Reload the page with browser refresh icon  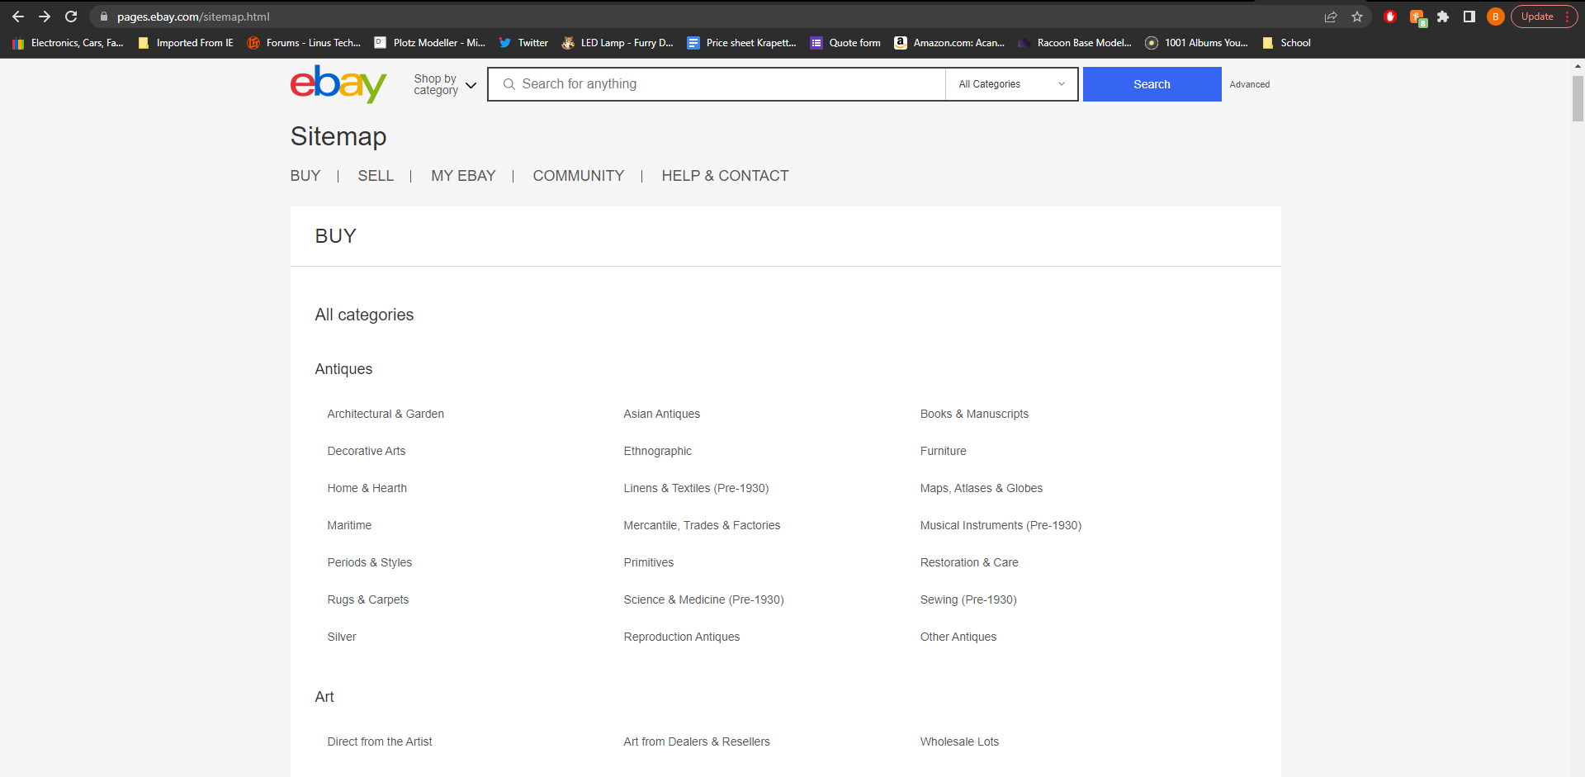click(71, 17)
